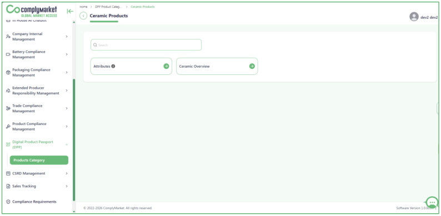
Task: Go back using the circular back arrow
Action: (83, 16)
